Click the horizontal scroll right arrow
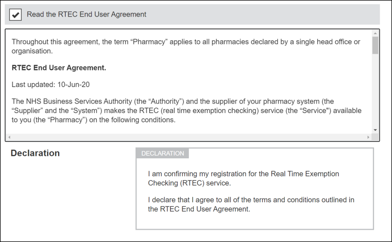392x242 pixels. 368,137
